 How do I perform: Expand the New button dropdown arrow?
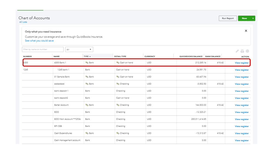point(253,18)
